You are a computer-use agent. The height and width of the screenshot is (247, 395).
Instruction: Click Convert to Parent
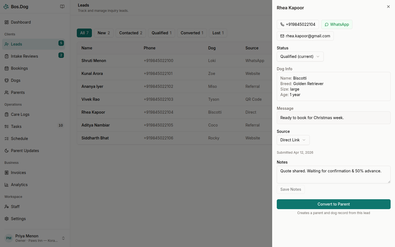(333, 204)
